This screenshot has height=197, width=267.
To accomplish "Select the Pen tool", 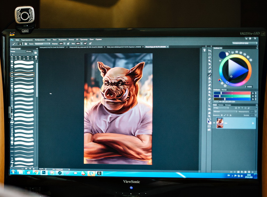I will 210,99.
